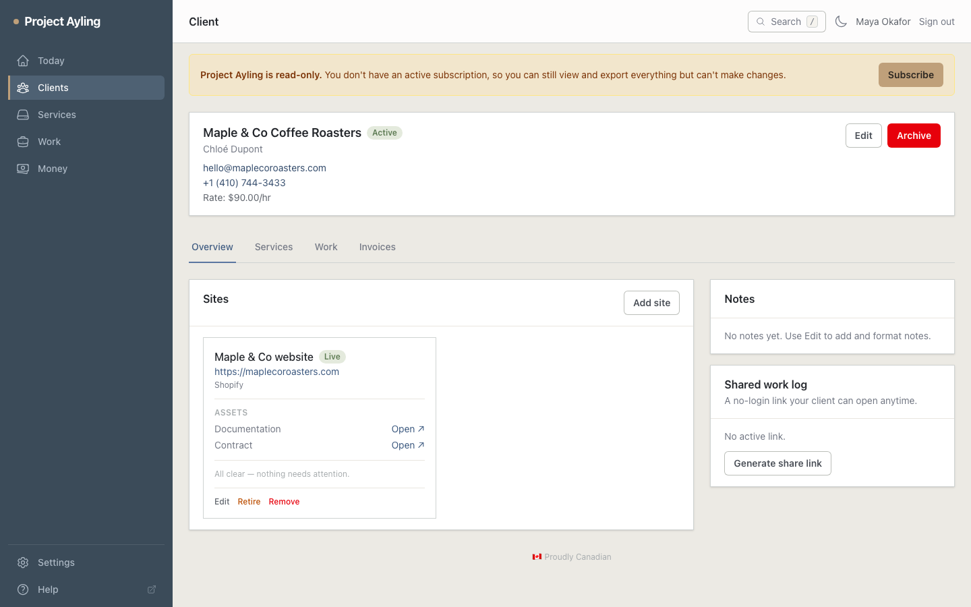
Task: Open the Help question mark icon
Action: click(x=23, y=589)
